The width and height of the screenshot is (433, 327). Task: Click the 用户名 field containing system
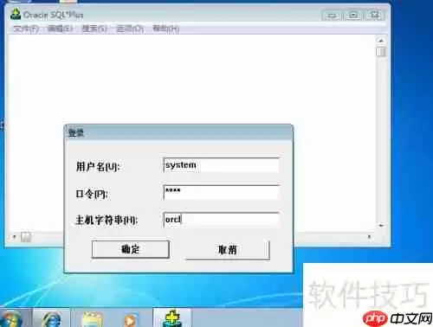coord(221,165)
